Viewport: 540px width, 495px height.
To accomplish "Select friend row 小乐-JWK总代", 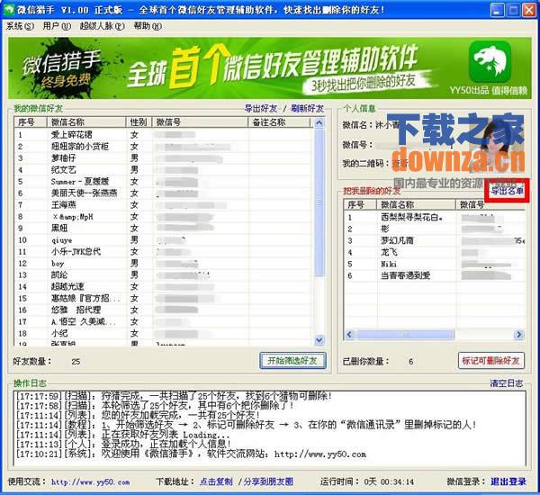I will click(164, 252).
